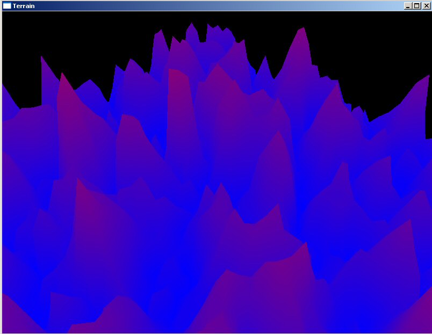Maximize the Terrain window
This screenshot has height=334, width=432.
(x=417, y=6)
